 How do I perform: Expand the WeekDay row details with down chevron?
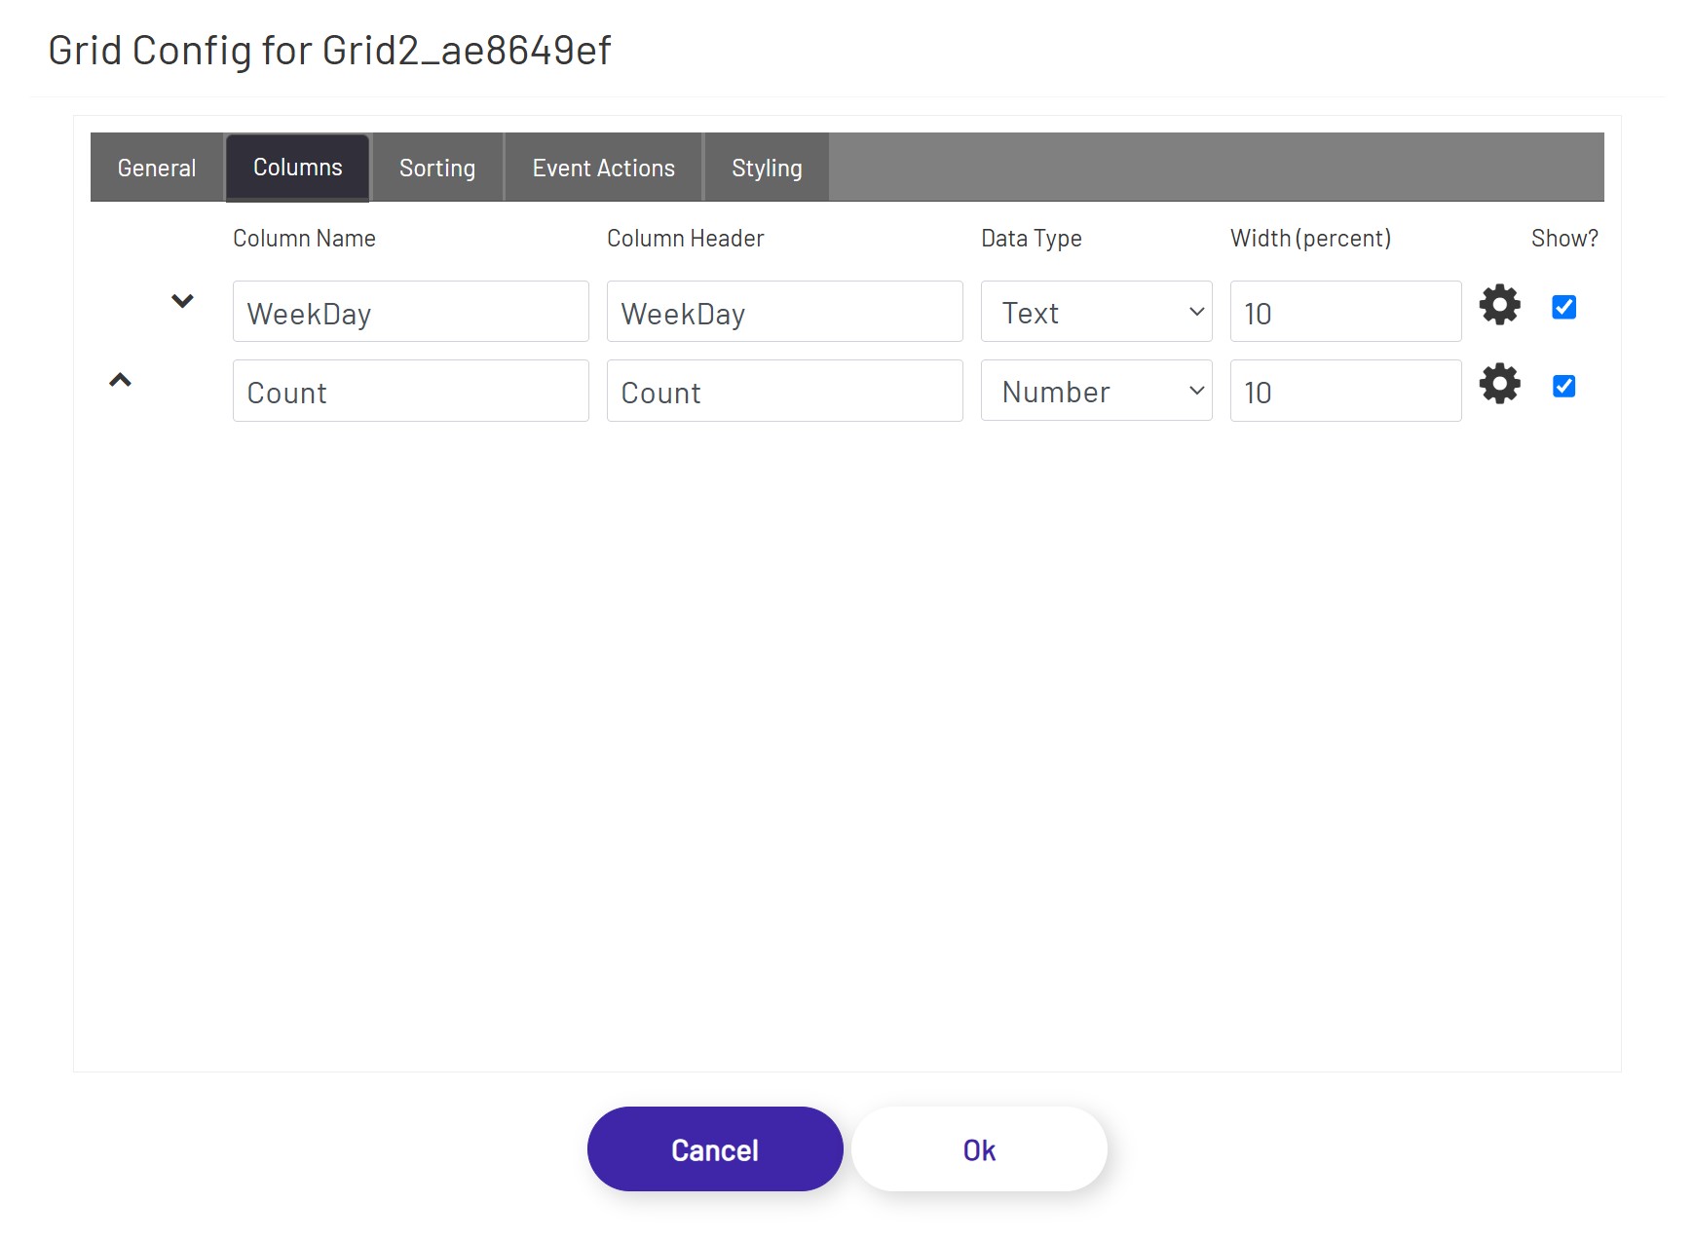coord(182,300)
